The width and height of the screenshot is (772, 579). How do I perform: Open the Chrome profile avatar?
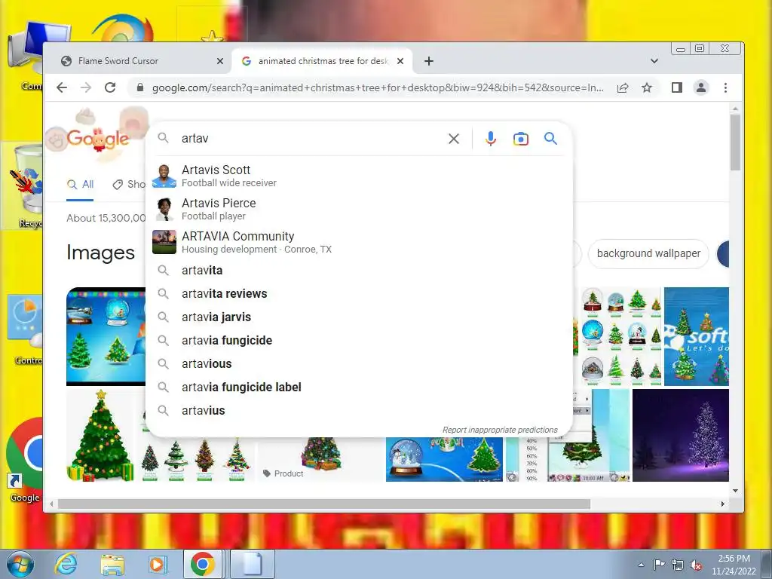[x=701, y=87]
